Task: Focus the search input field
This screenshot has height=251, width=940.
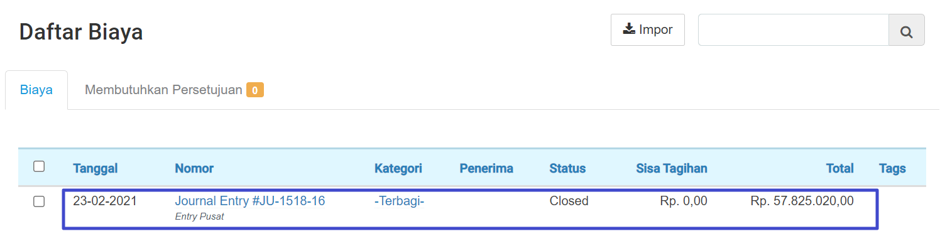Action: point(793,30)
